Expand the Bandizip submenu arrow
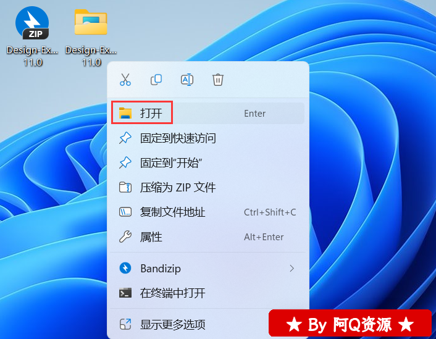 tap(291, 269)
